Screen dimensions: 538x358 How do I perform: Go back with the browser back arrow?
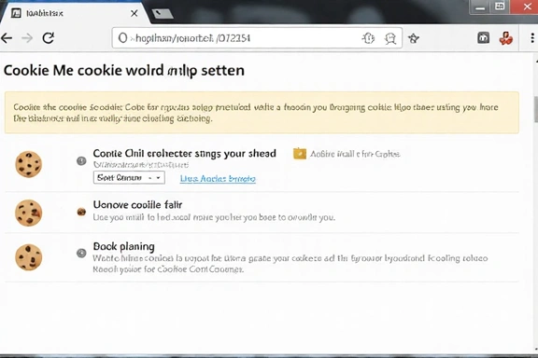(x=7, y=38)
